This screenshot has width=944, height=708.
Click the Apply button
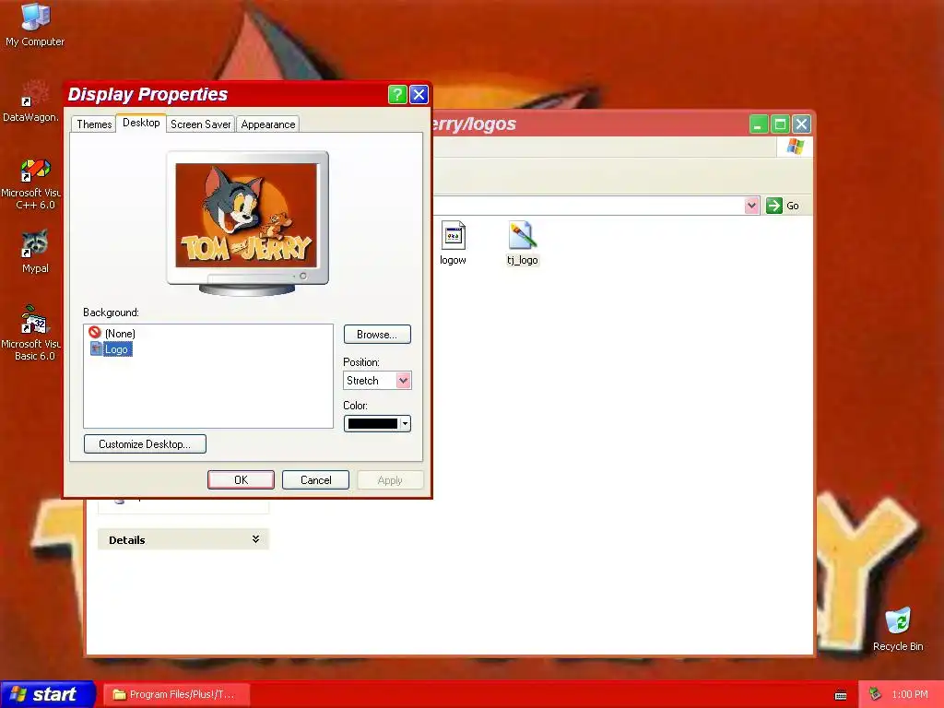click(x=390, y=479)
